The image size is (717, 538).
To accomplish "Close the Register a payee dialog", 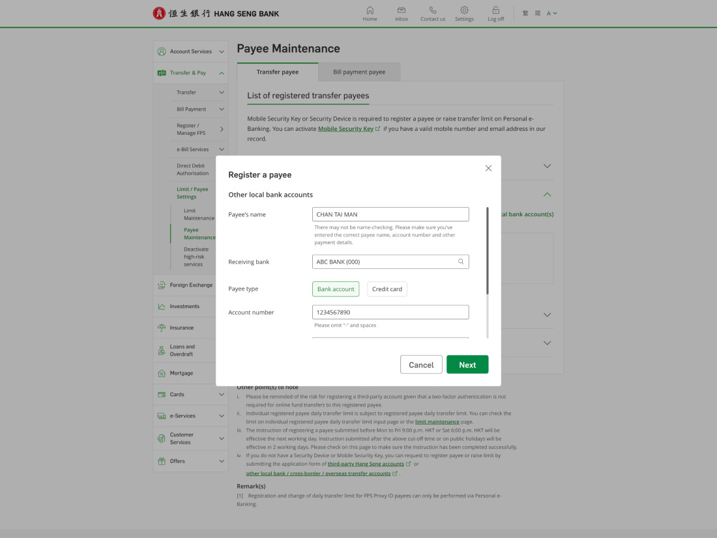I will tap(488, 168).
